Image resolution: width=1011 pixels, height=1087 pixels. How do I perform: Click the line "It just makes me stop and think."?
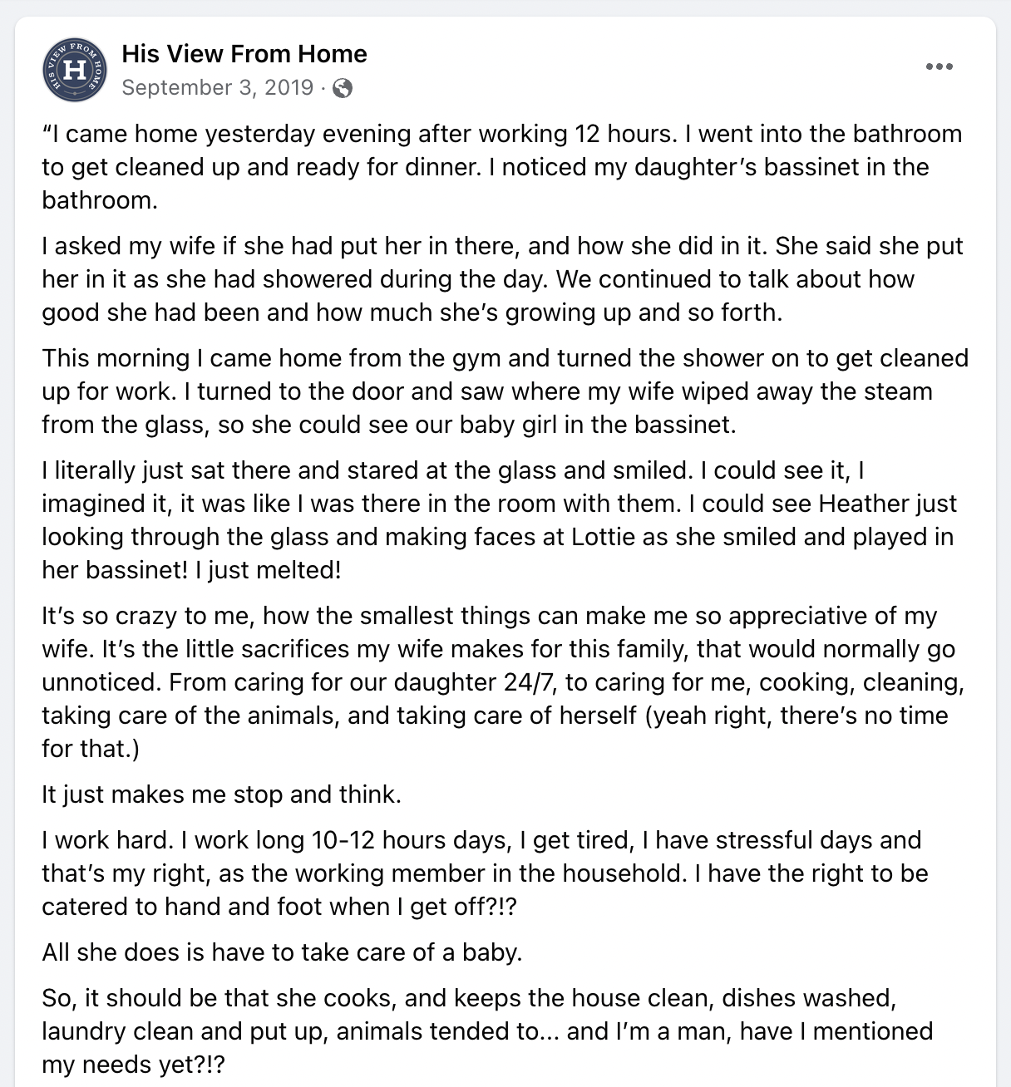point(222,794)
